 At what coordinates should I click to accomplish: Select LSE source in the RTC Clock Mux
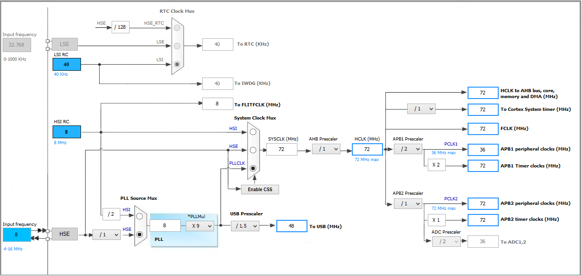(x=177, y=45)
